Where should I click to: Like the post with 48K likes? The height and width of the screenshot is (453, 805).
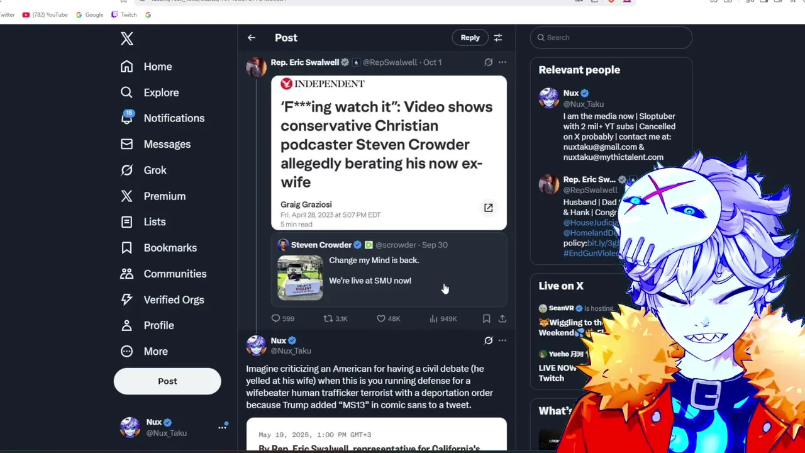pyautogui.click(x=388, y=319)
